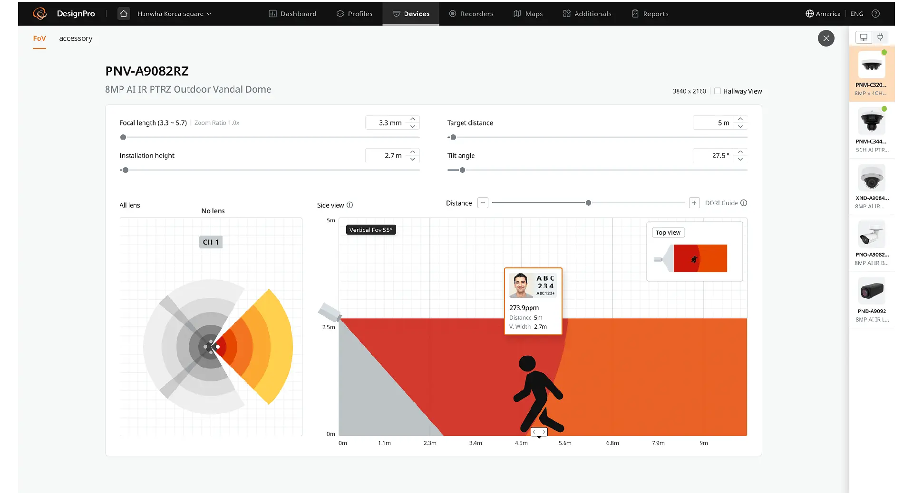Enable the Hallway View checkbox

(718, 91)
